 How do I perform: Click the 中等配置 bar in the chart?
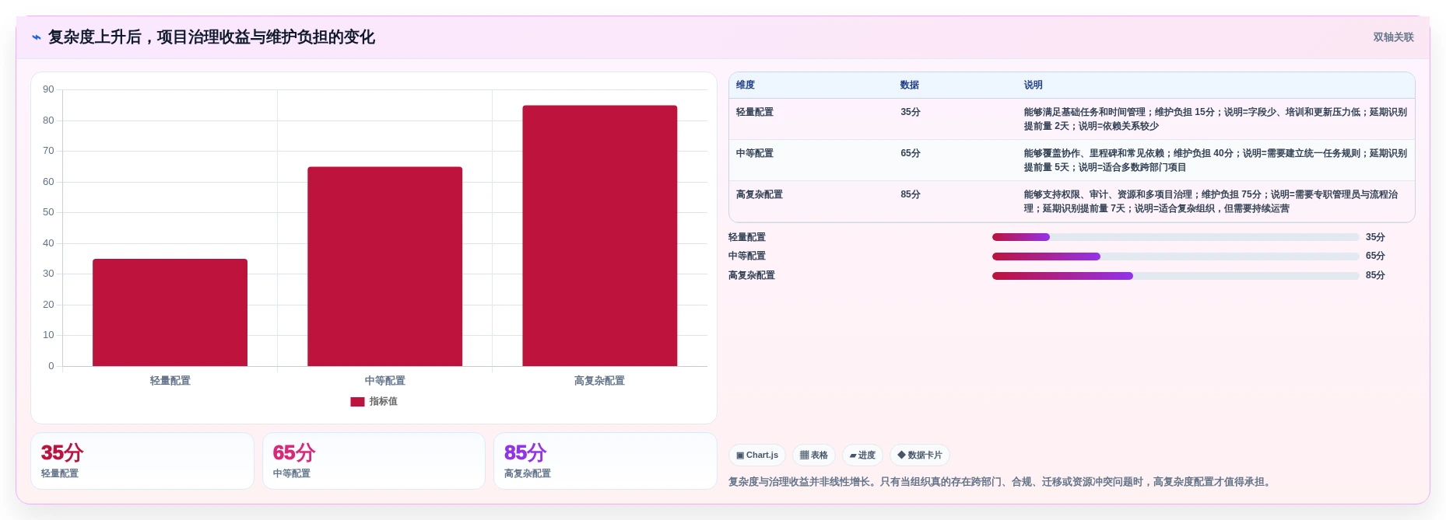pos(384,267)
